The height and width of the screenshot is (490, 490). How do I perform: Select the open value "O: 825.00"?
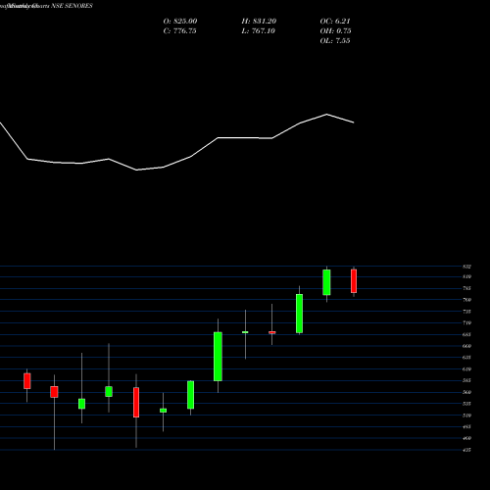point(180,22)
